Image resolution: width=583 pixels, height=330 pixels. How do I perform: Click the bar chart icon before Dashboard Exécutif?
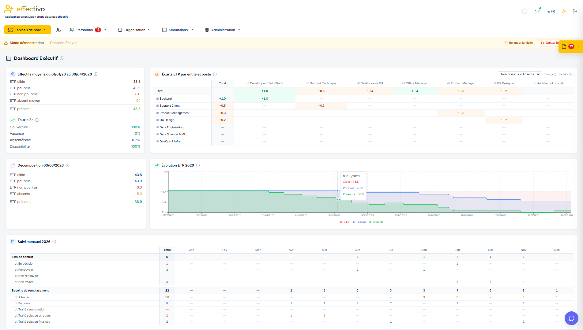tap(9, 58)
